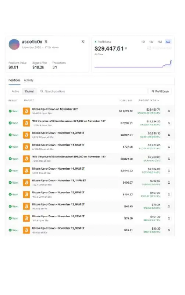Image resolution: width=185 pixels, height=295 pixels.
Task: Open the Bitcoin above $96,000 on November 16 market
Action: pyautogui.click(x=69, y=157)
